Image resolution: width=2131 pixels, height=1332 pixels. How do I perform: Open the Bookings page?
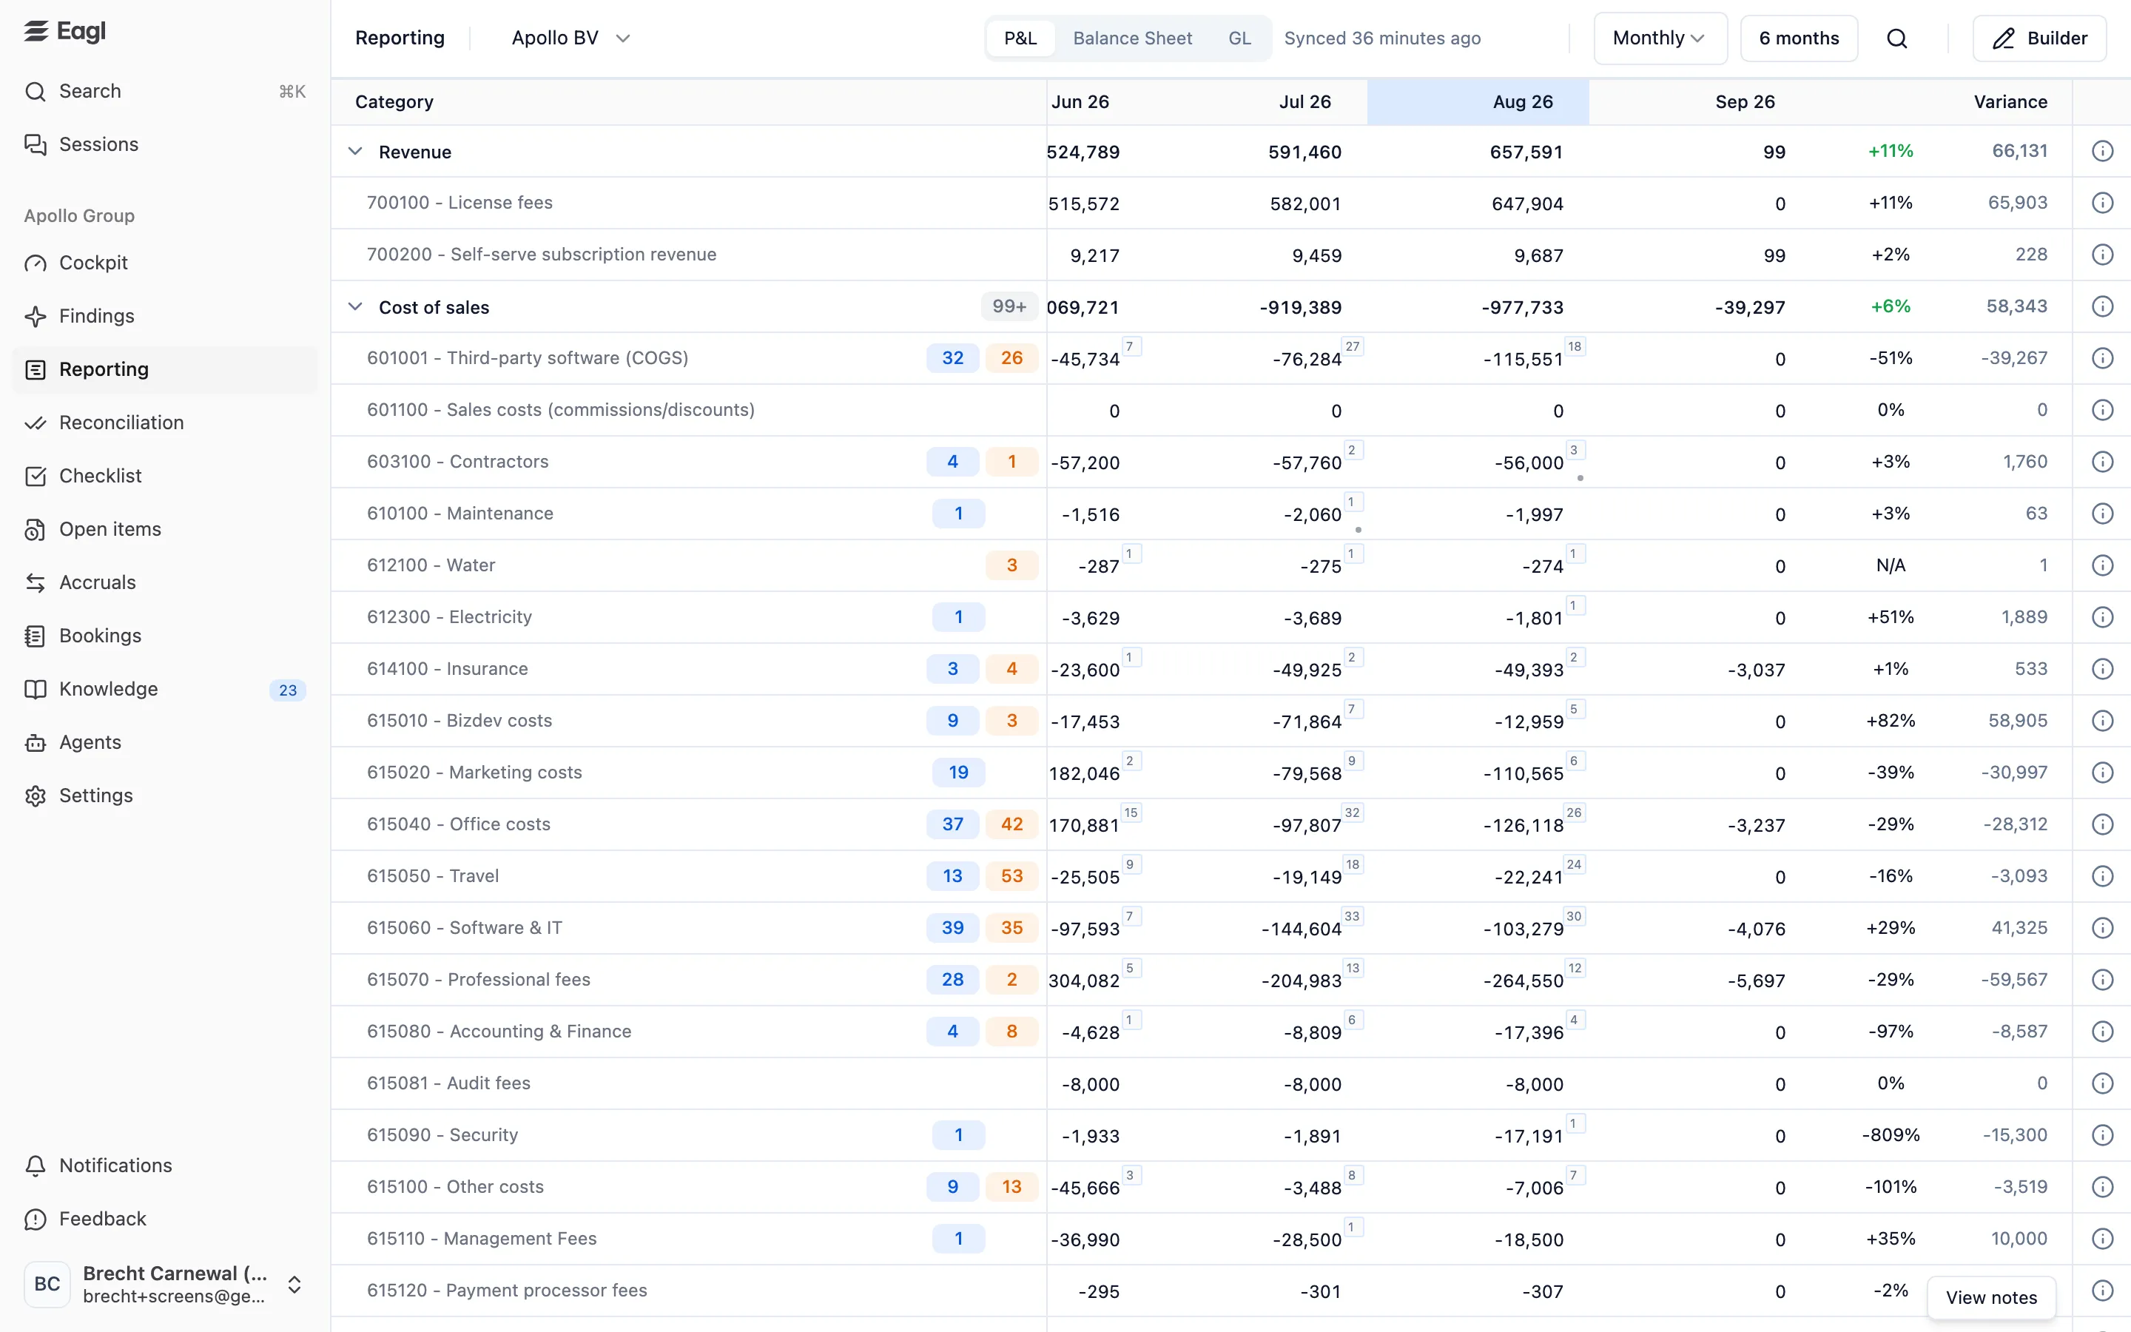click(x=165, y=636)
